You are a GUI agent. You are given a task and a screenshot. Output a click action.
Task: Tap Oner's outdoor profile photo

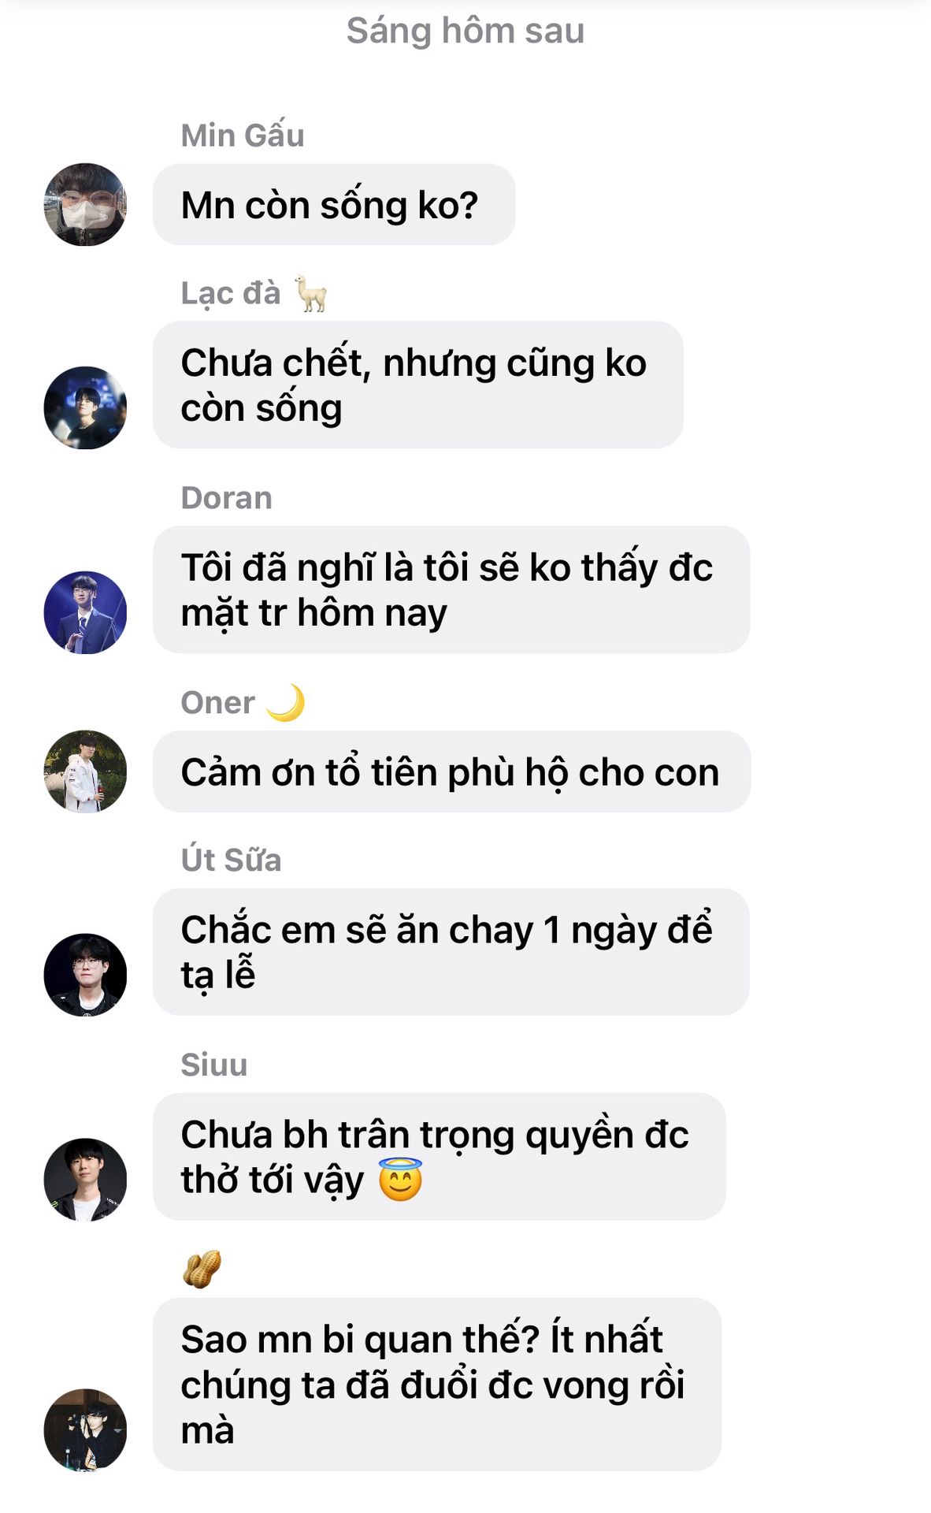pyautogui.click(x=85, y=771)
